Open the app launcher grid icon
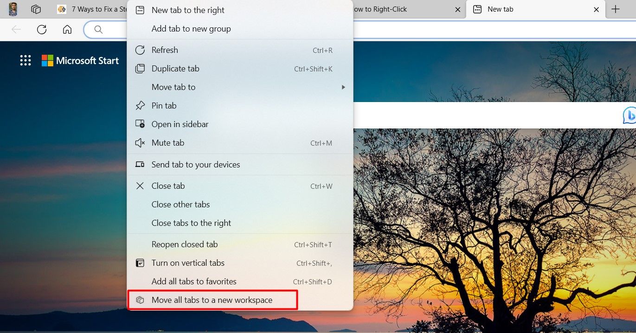Image resolution: width=636 pixels, height=333 pixels. click(x=26, y=60)
